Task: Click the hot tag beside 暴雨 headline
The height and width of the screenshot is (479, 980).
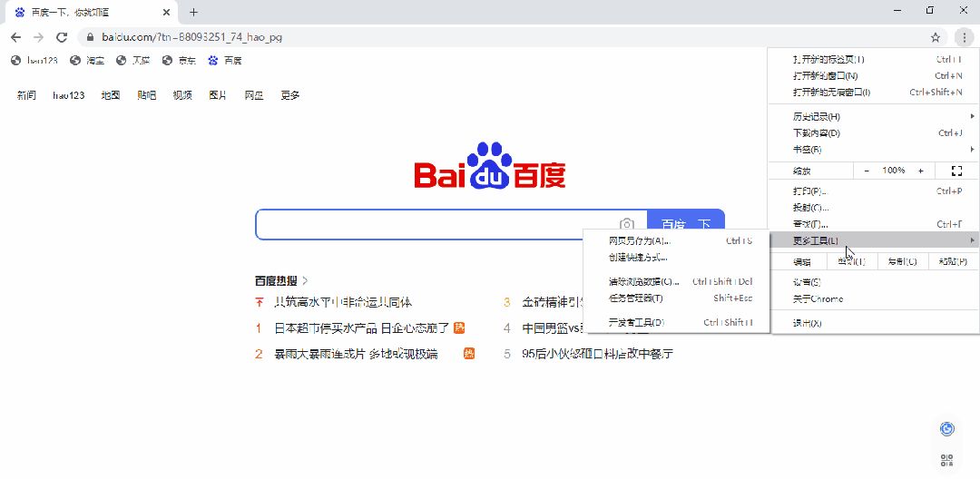Action: [469, 354]
